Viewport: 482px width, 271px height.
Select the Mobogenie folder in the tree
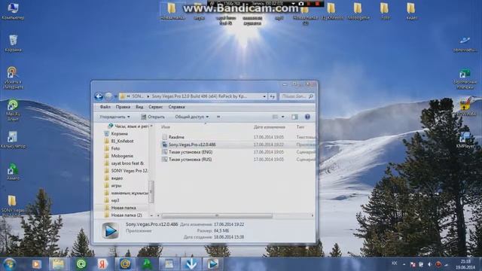[x=122, y=156]
